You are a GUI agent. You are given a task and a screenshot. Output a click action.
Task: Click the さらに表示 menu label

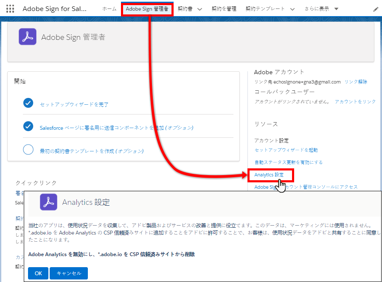click(x=317, y=9)
